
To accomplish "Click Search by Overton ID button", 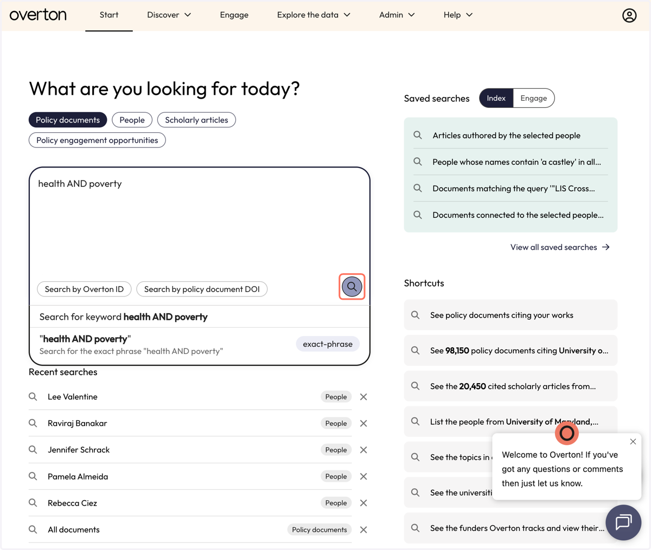I will (x=84, y=289).
